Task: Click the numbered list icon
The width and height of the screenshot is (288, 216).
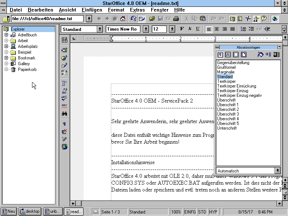Action: pyautogui.click(x=243, y=29)
